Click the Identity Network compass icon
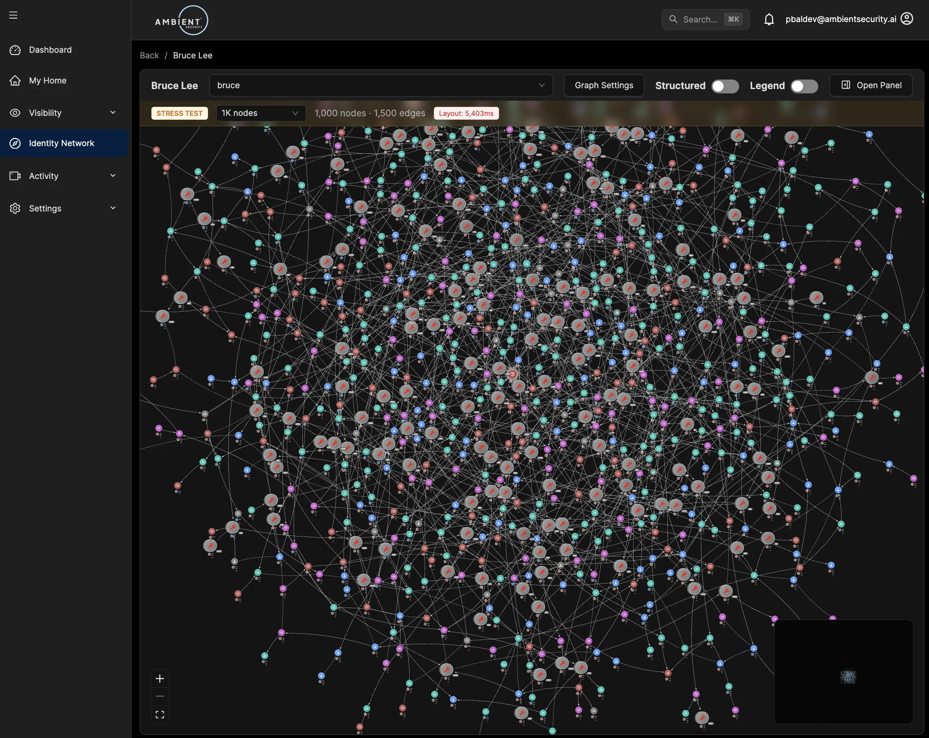Viewport: 929px width, 738px height. click(x=15, y=144)
